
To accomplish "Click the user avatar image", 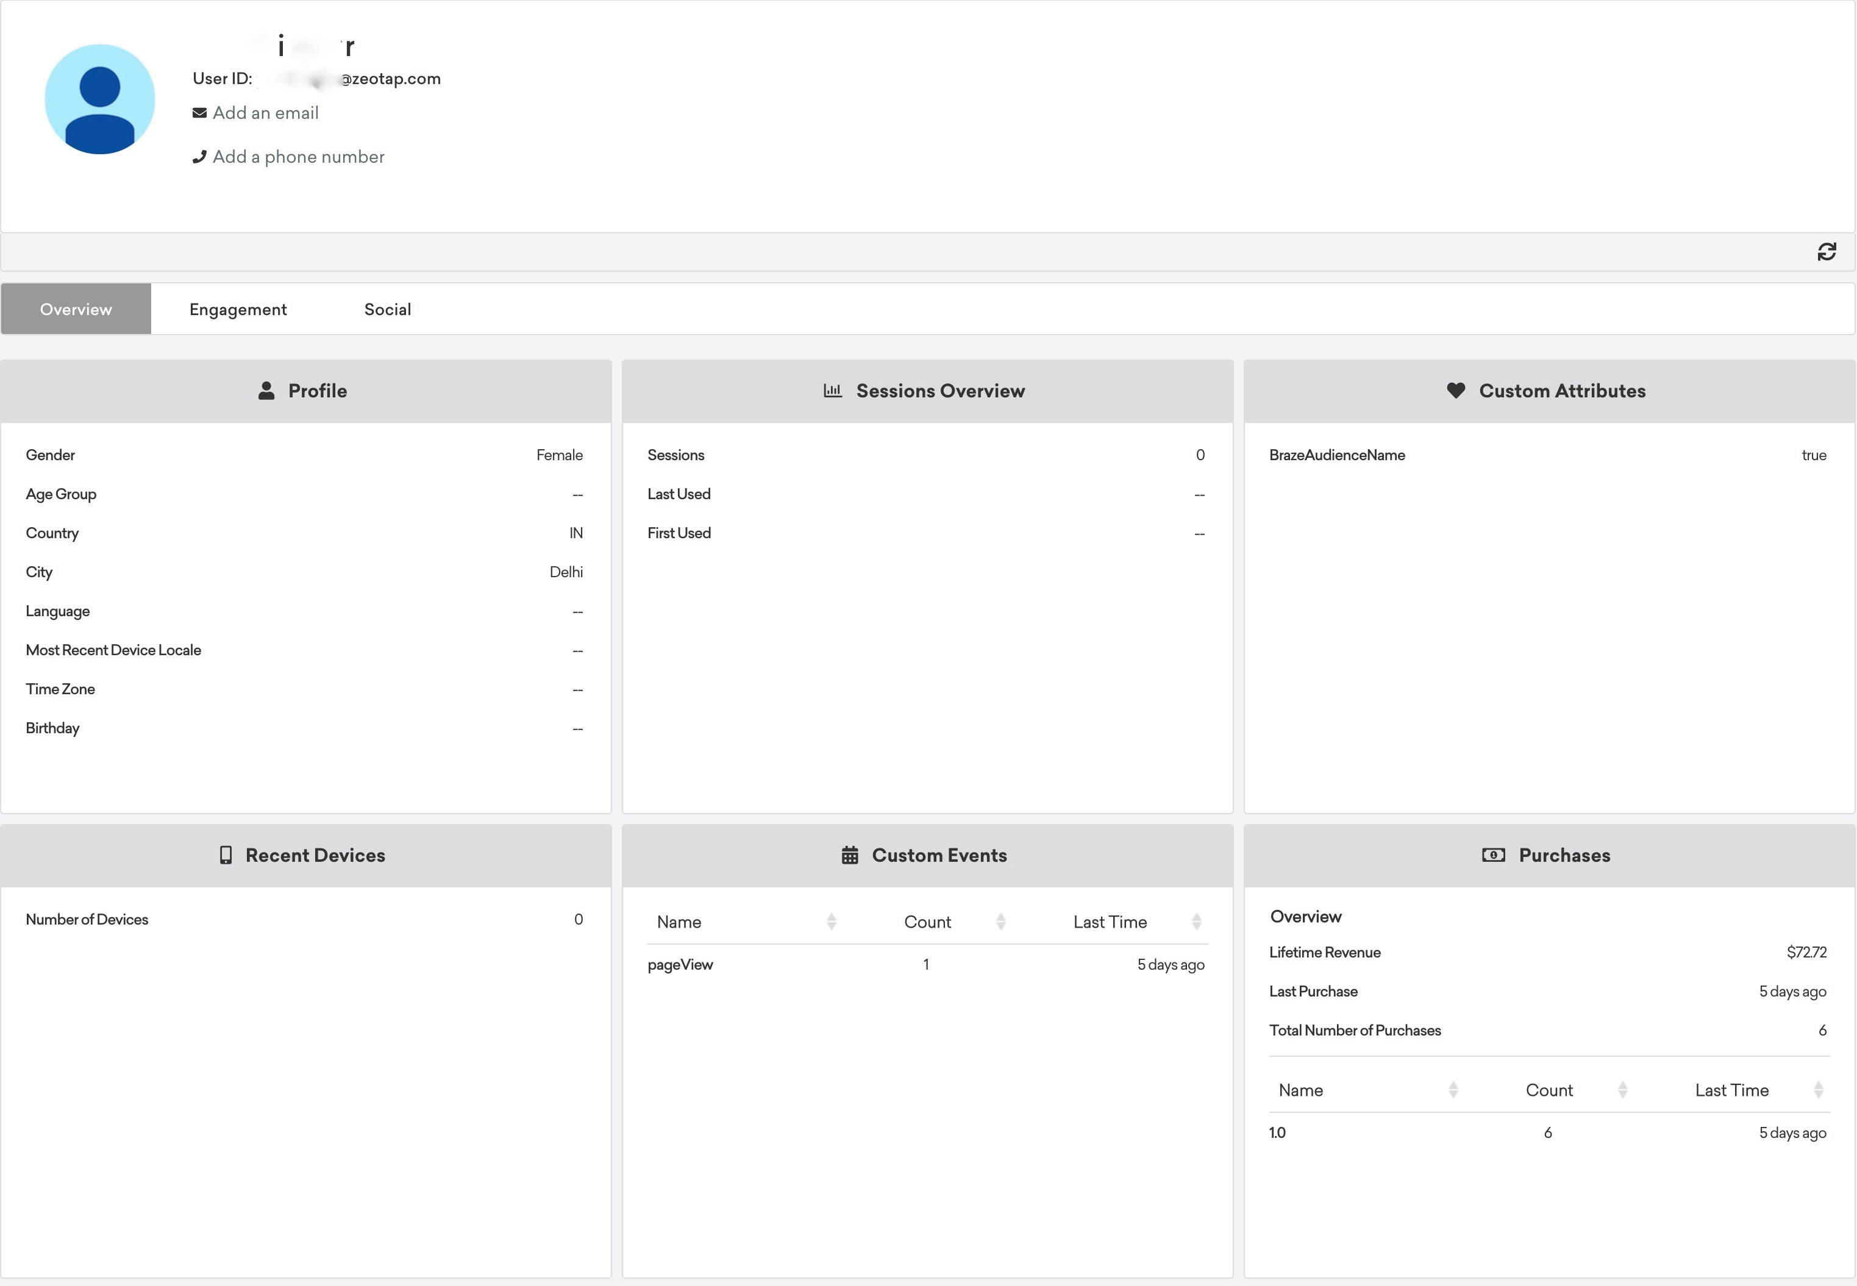I will pyautogui.click(x=100, y=100).
